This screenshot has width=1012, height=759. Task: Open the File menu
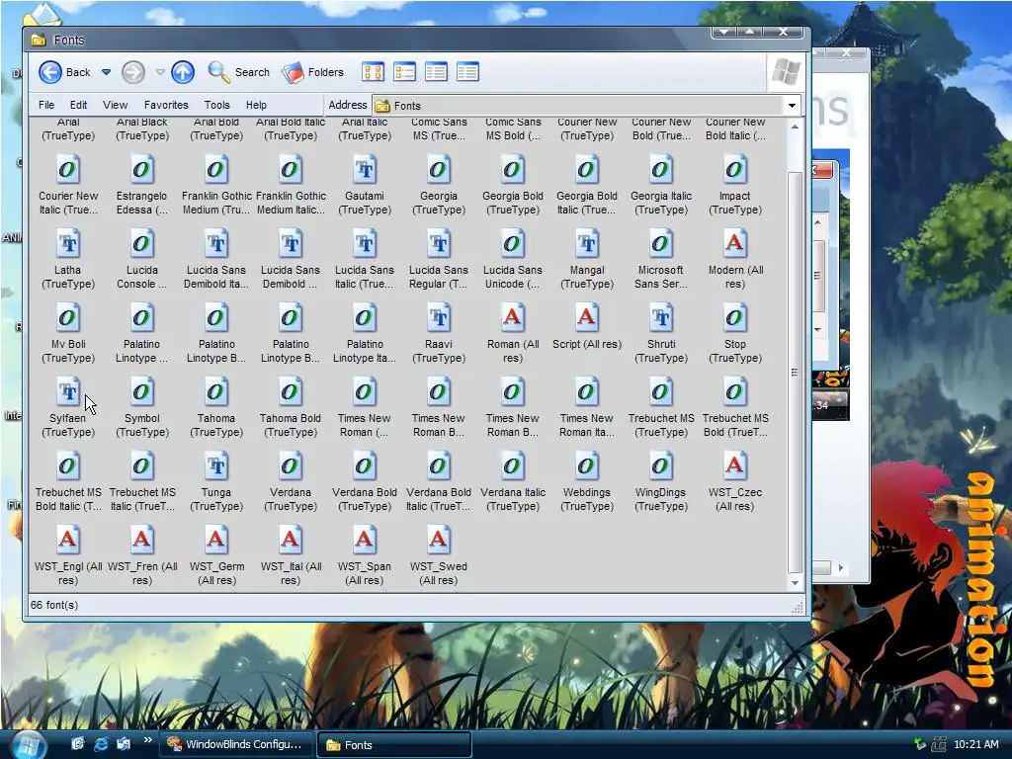46,105
